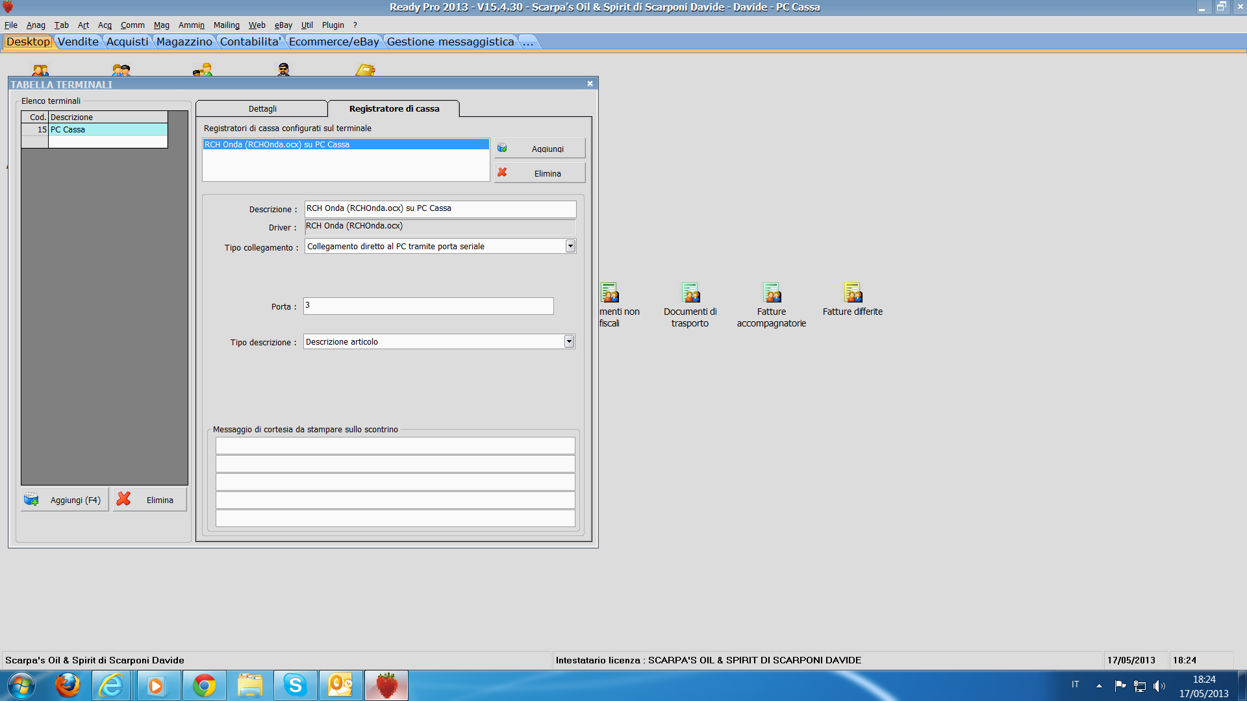Open Fatture differite desktop icon
Image resolution: width=1247 pixels, height=701 pixels.
(x=852, y=293)
